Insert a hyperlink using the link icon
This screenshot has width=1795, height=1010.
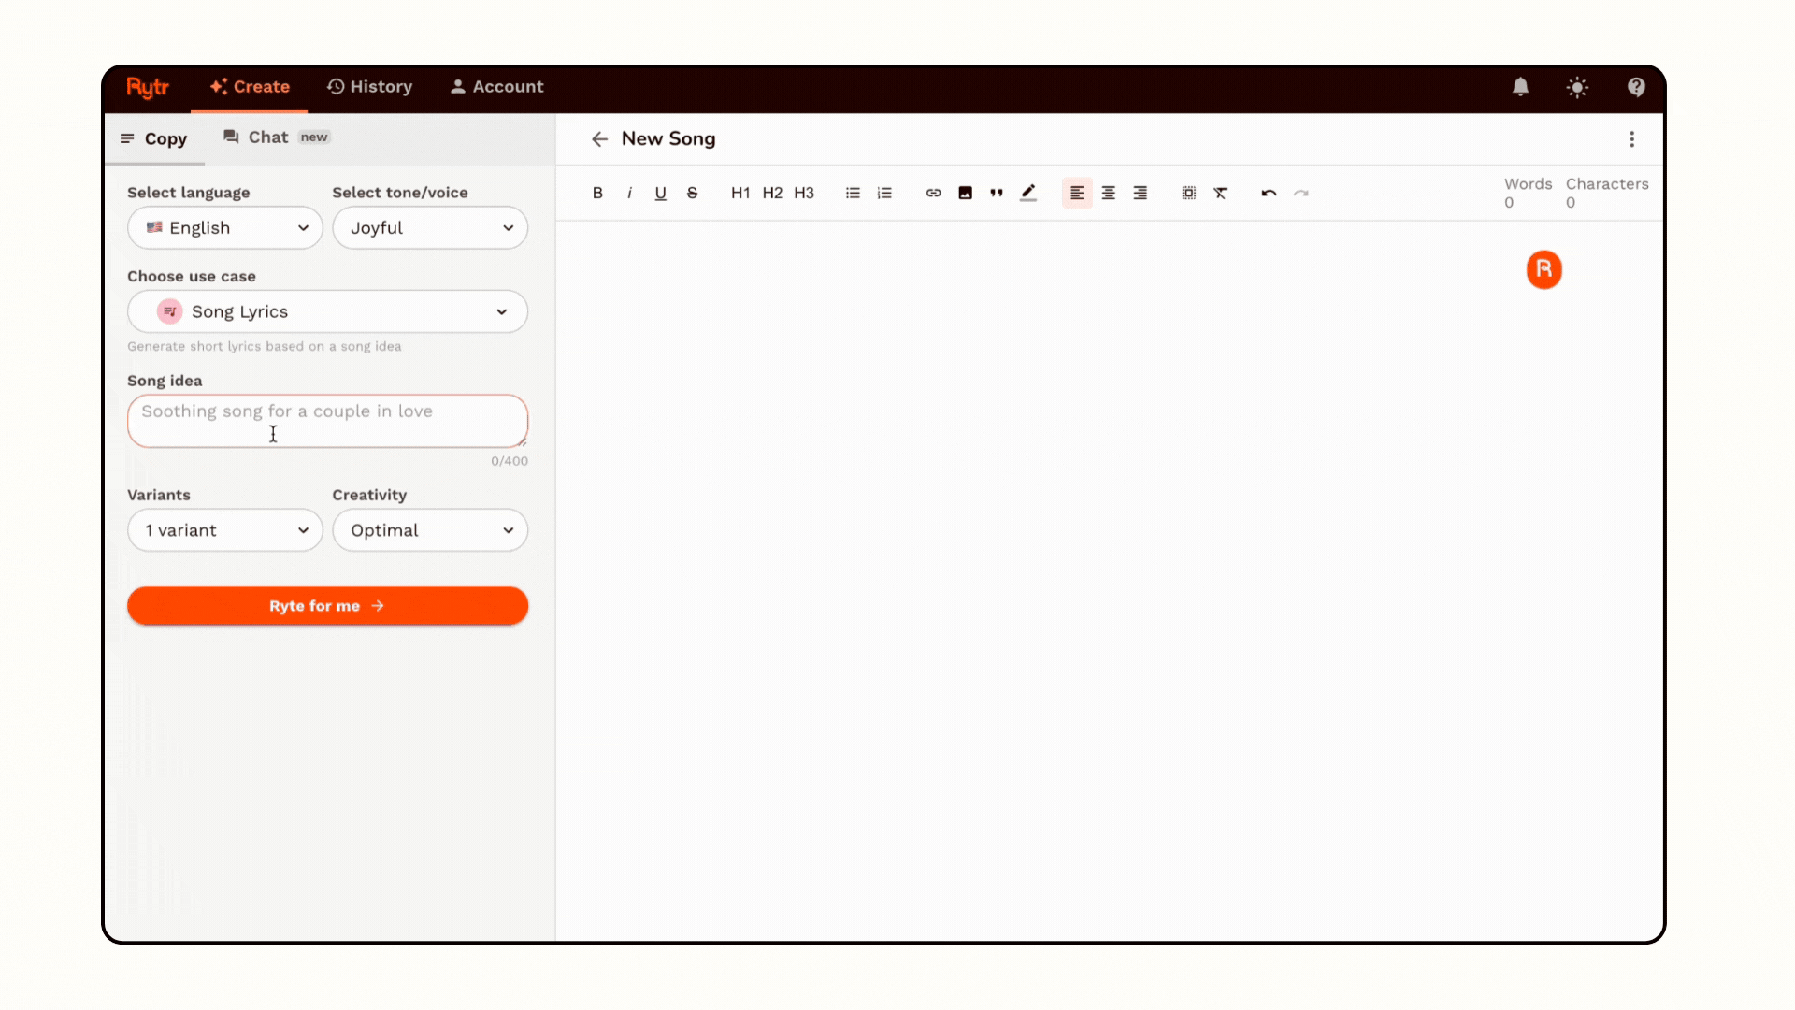pos(933,193)
